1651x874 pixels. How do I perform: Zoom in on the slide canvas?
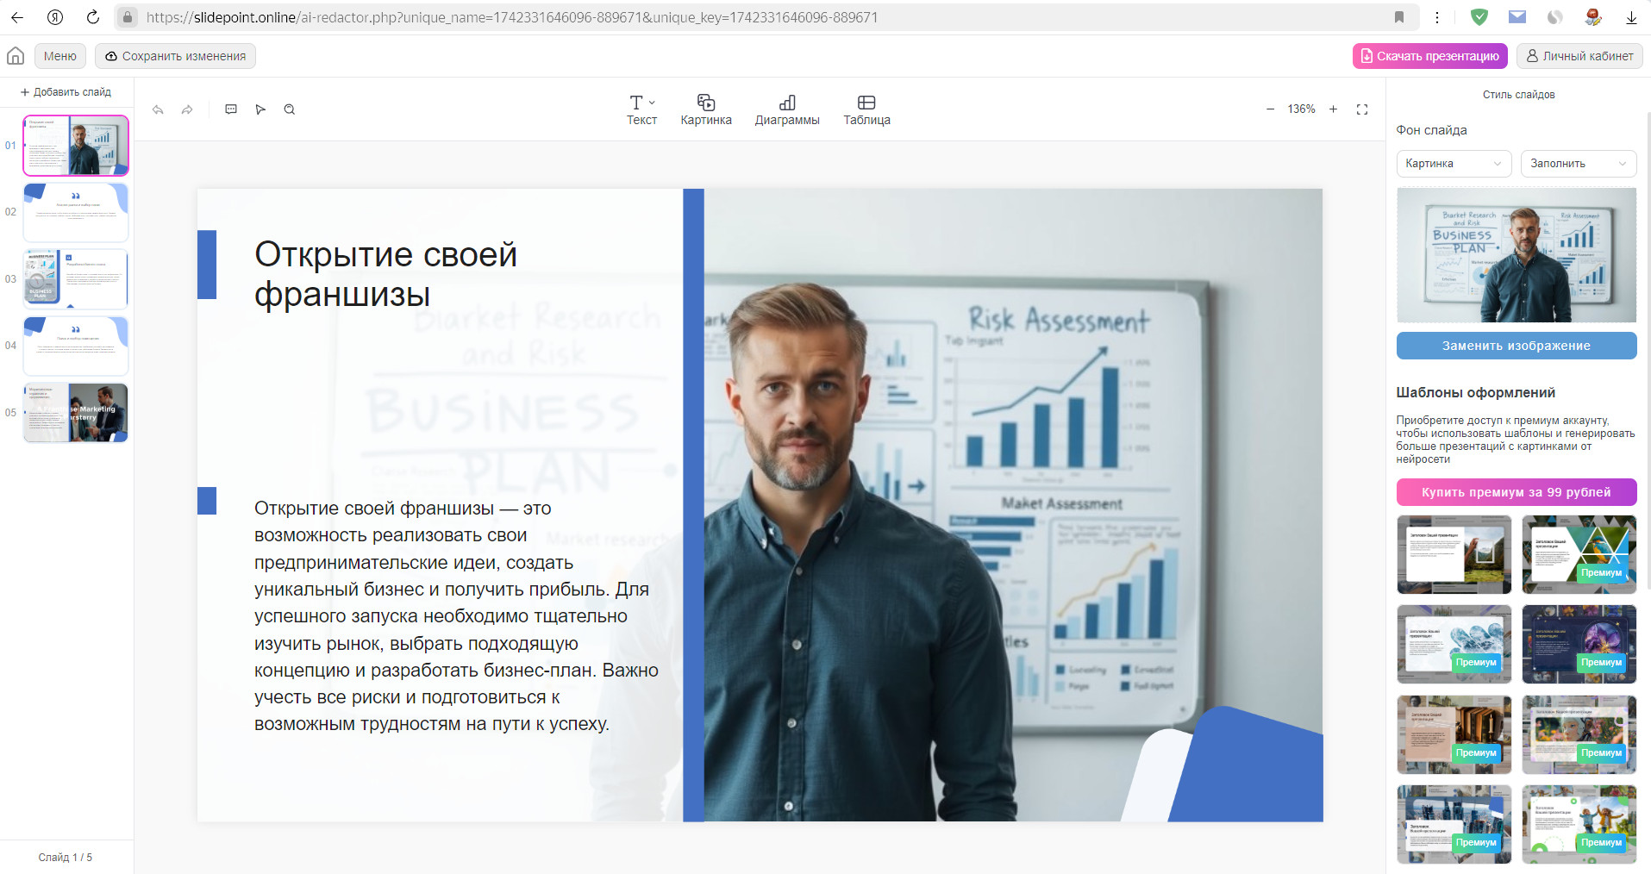tap(1333, 109)
